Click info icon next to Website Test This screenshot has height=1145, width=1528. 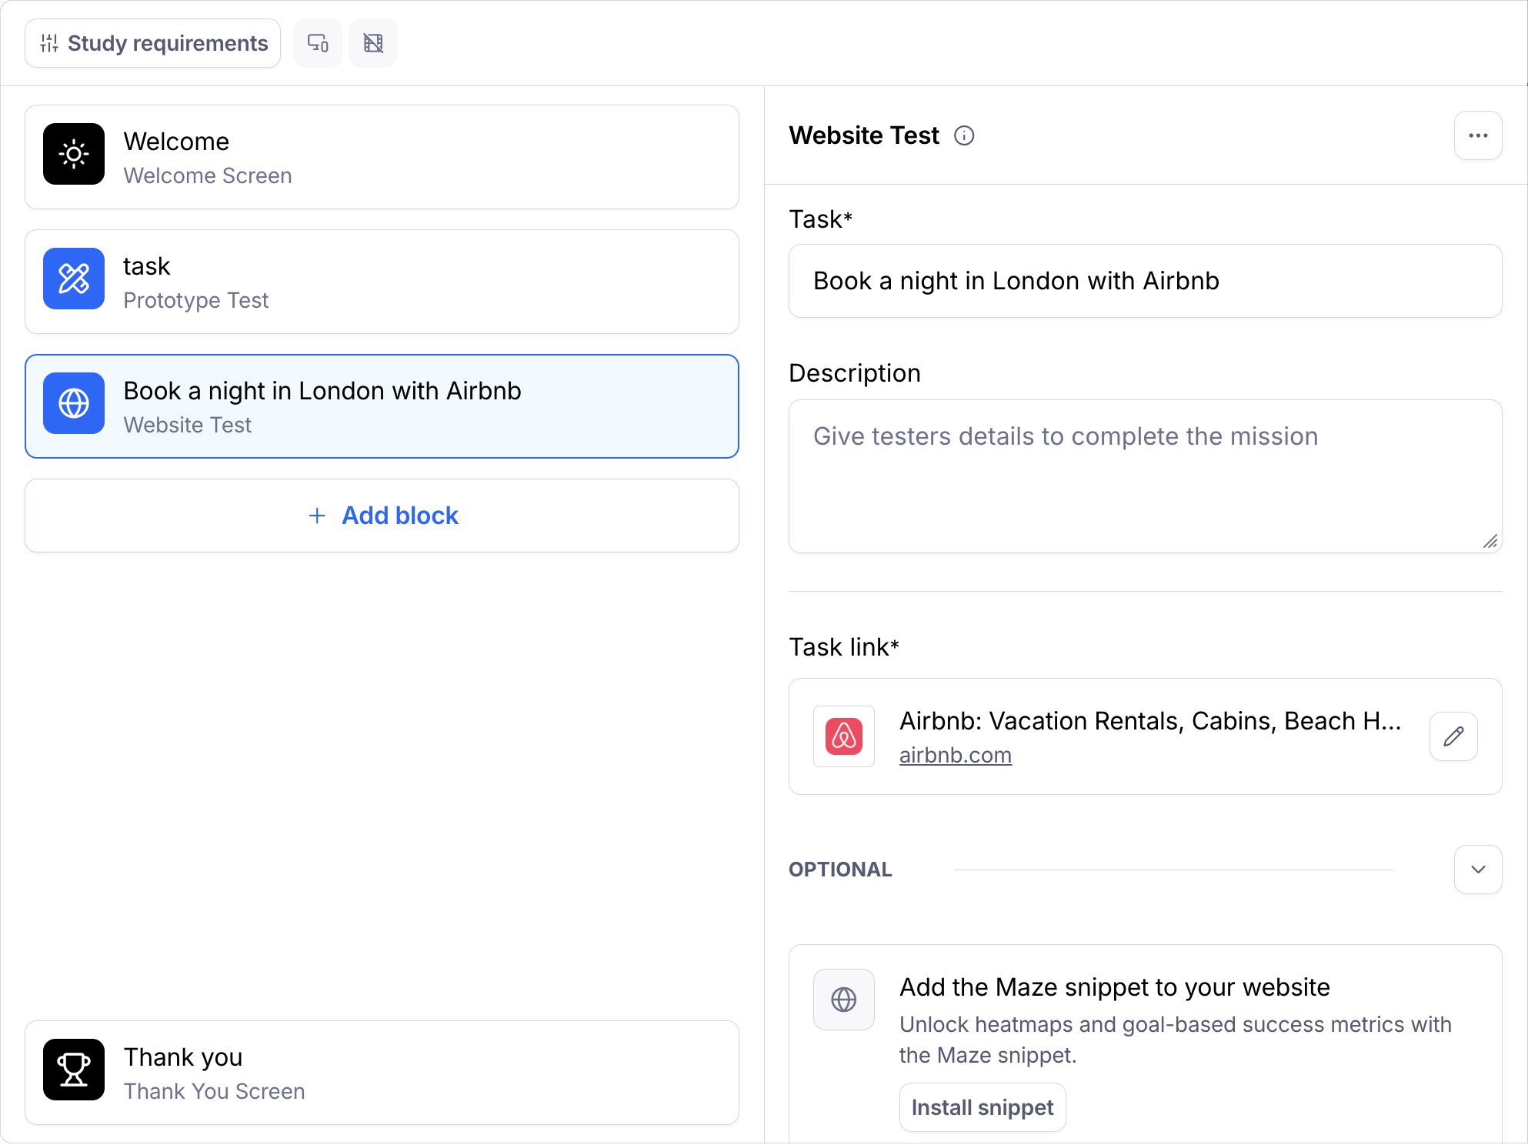coord(964,136)
